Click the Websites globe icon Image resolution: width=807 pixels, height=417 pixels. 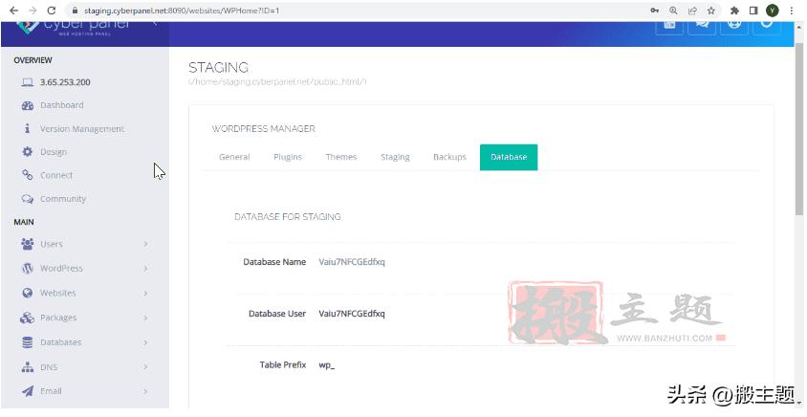(x=28, y=293)
